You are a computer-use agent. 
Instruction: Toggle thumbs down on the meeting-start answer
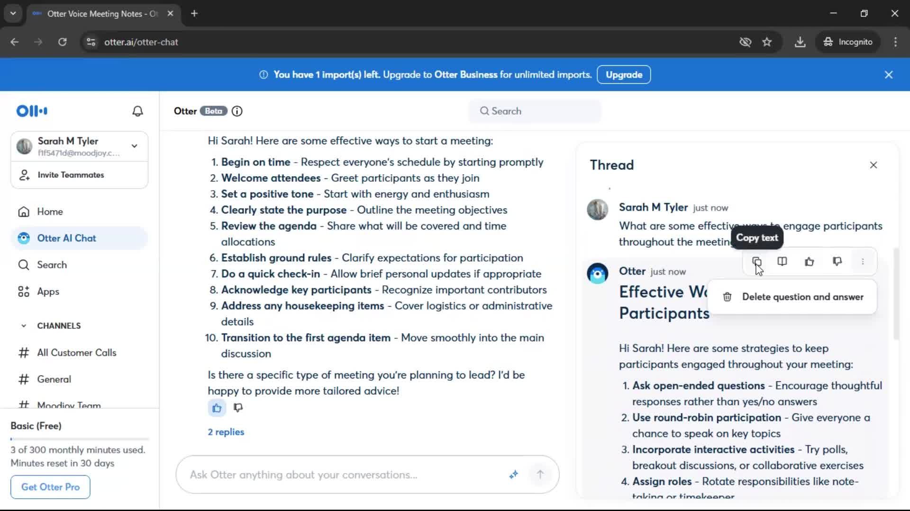[x=238, y=408]
